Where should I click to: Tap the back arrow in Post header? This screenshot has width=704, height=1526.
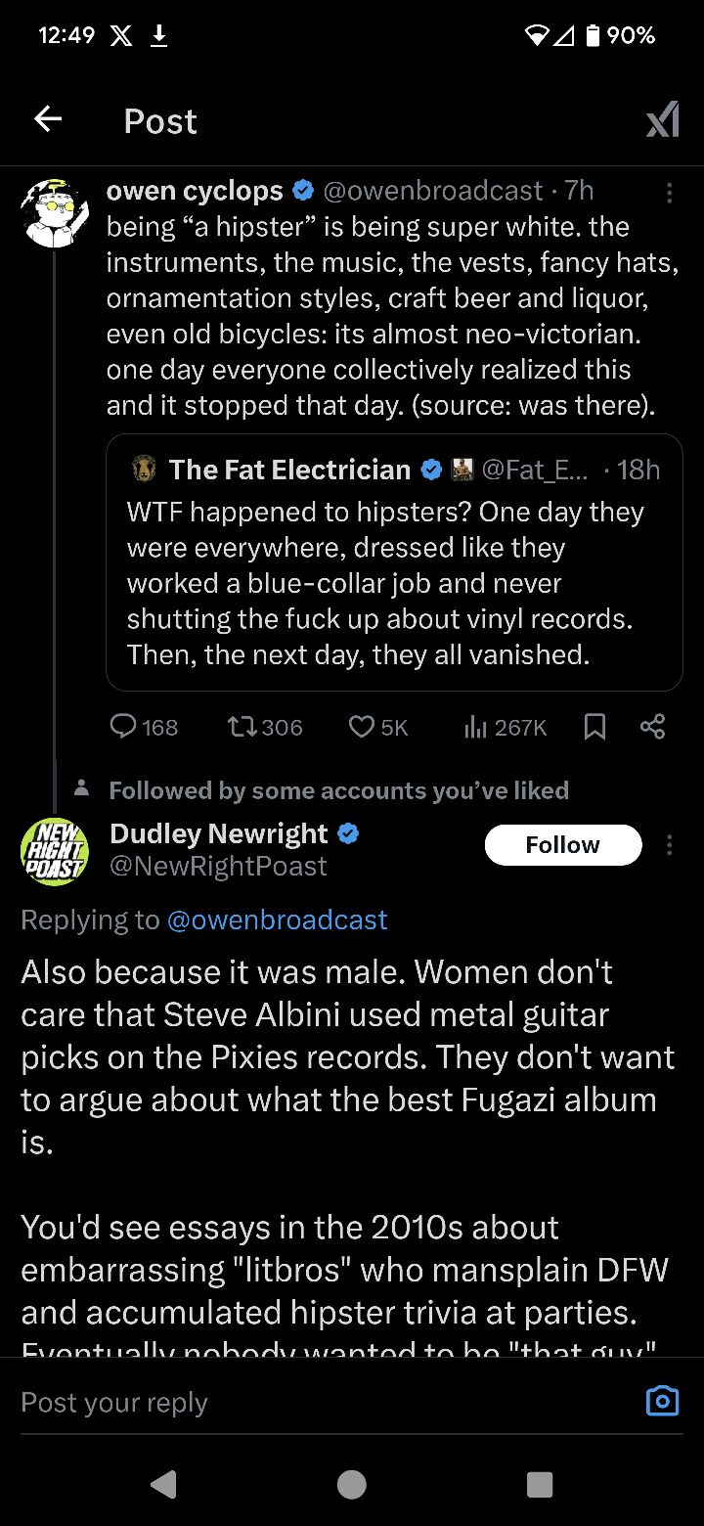pos(48,119)
